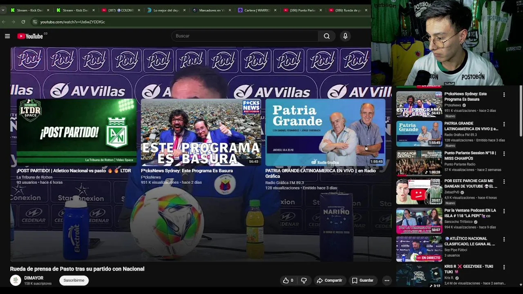Click 'Sancocho Trifásico' sidebar channel name
The image size is (523, 294).
coord(458,222)
